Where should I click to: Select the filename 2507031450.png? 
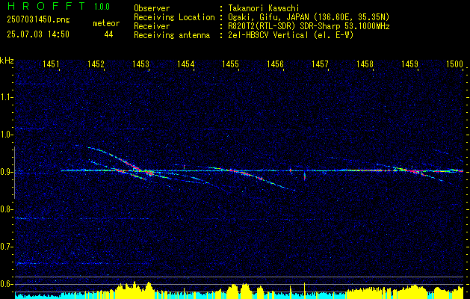pos(38,20)
